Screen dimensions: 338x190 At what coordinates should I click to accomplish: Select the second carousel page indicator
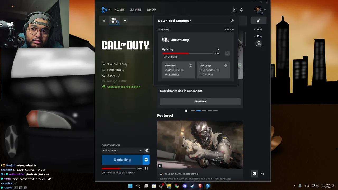199,111
